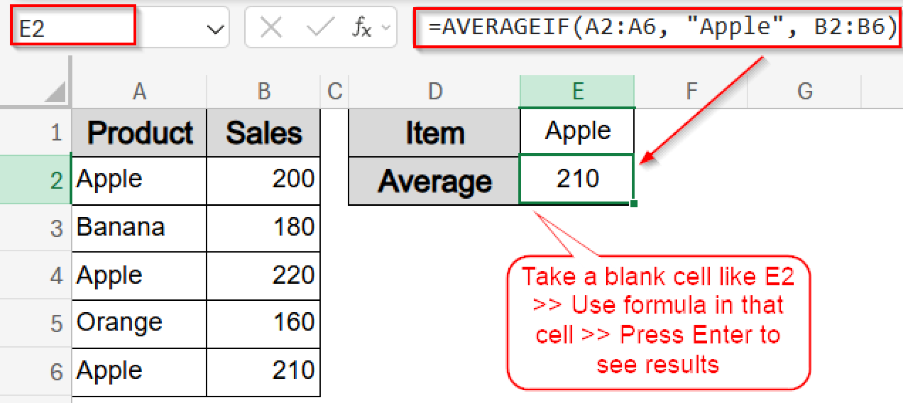Select the header cell containing 'Sales'
Viewport: 903px width, 403px height.
click(x=263, y=132)
